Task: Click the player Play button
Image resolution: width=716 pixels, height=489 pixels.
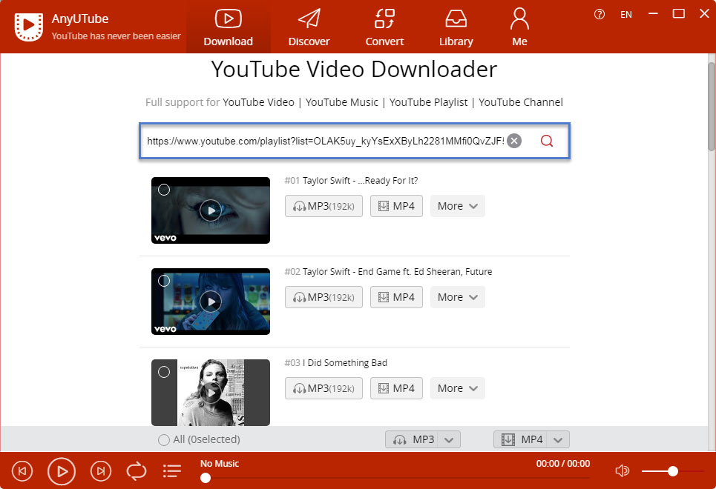Action: [61, 471]
